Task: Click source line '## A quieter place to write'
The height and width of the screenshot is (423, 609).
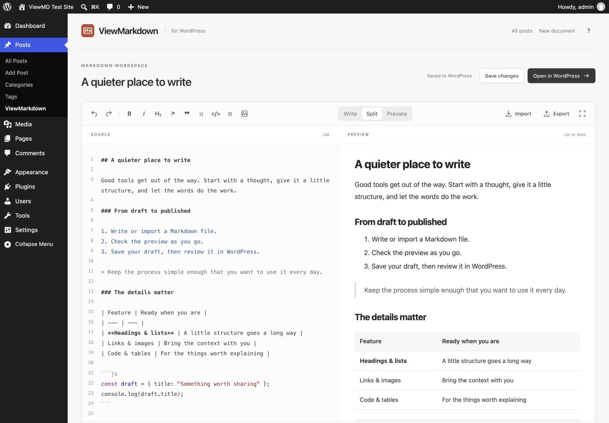Action: point(145,160)
